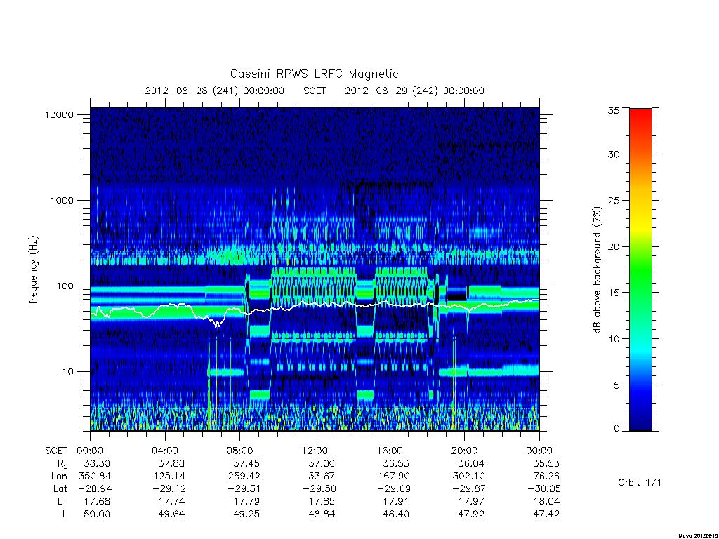Click the 'Lon' row label
This screenshot has width=719, height=539.
pyautogui.click(x=59, y=477)
